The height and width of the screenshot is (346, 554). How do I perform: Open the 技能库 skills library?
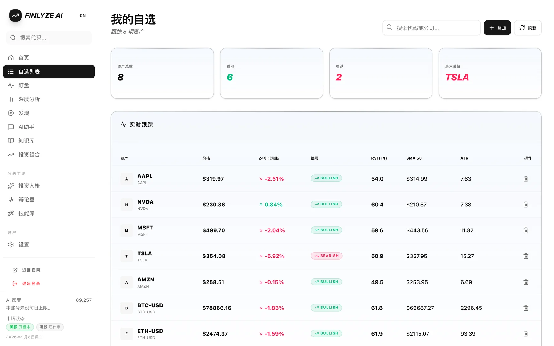(49, 213)
